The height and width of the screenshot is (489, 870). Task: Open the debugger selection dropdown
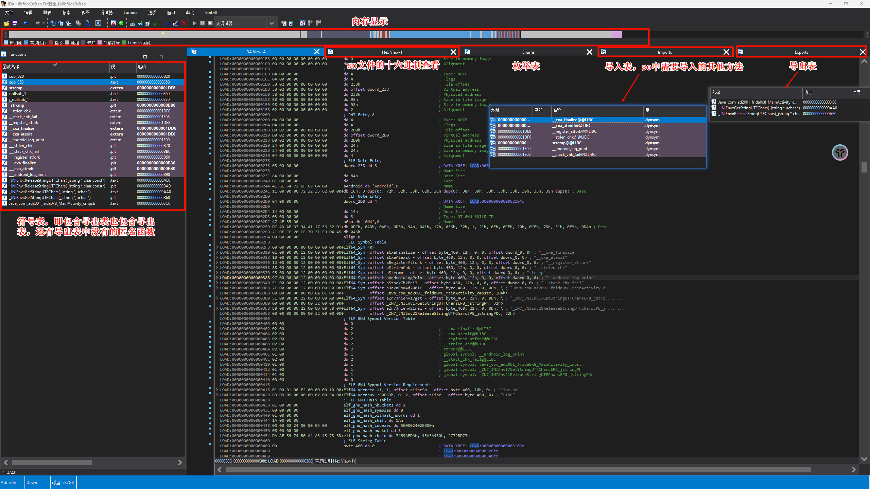click(x=272, y=23)
